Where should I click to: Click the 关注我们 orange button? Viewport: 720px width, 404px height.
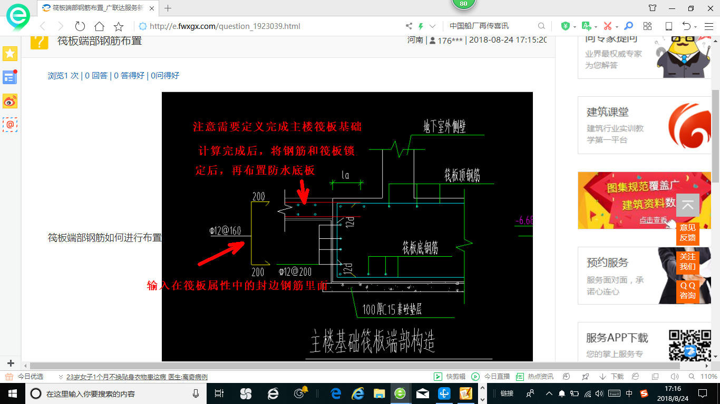(x=687, y=261)
